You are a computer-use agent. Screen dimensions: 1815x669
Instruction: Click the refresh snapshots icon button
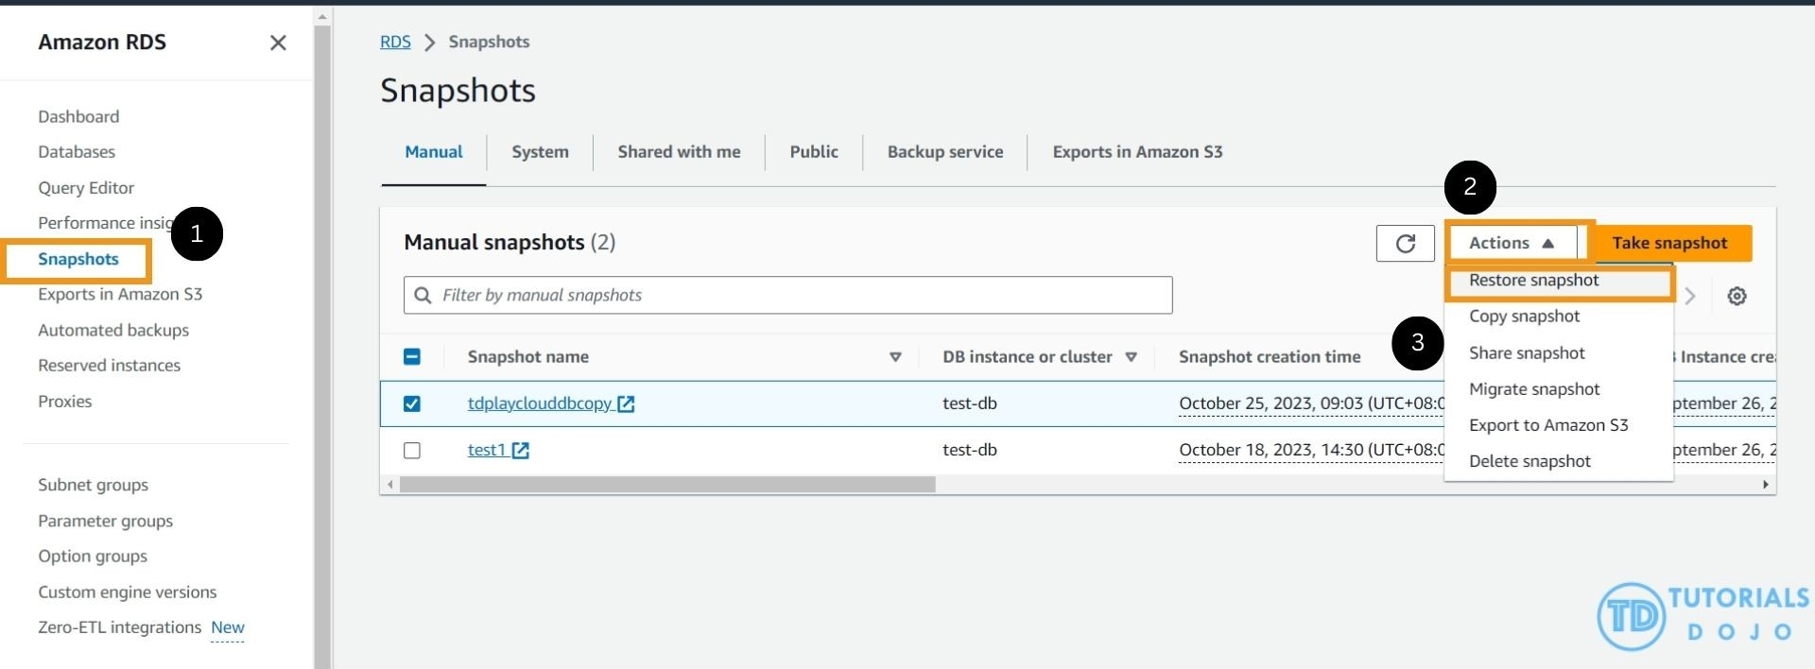coord(1405,244)
